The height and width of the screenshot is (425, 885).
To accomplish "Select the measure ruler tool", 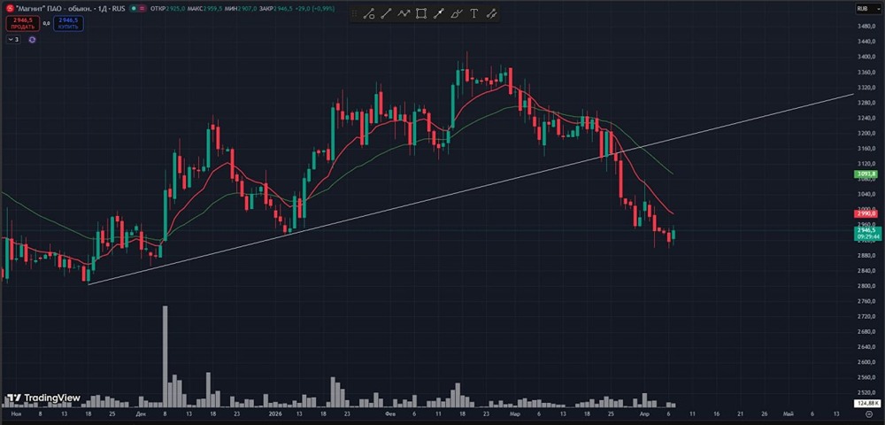I will (491, 13).
